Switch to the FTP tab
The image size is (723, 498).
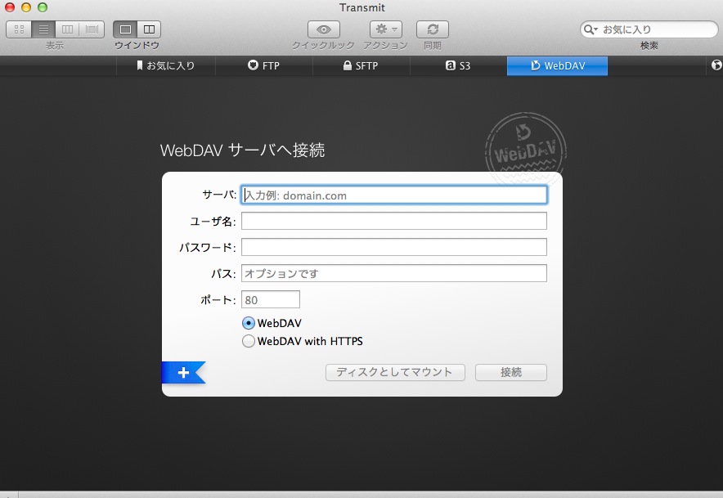tap(263, 66)
